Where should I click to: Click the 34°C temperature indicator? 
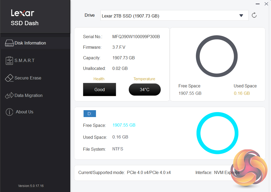point(145,90)
